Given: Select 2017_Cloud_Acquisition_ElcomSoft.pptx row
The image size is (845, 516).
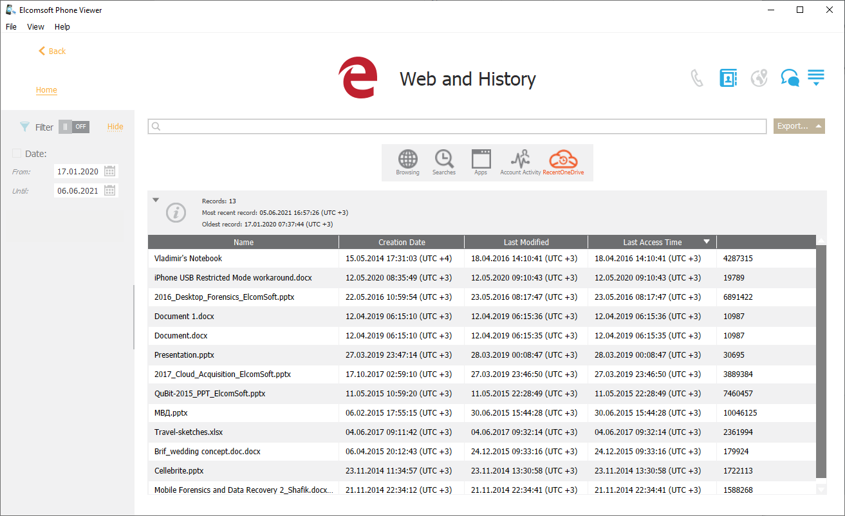Looking at the screenshot, I should click(x=482, y=374).
